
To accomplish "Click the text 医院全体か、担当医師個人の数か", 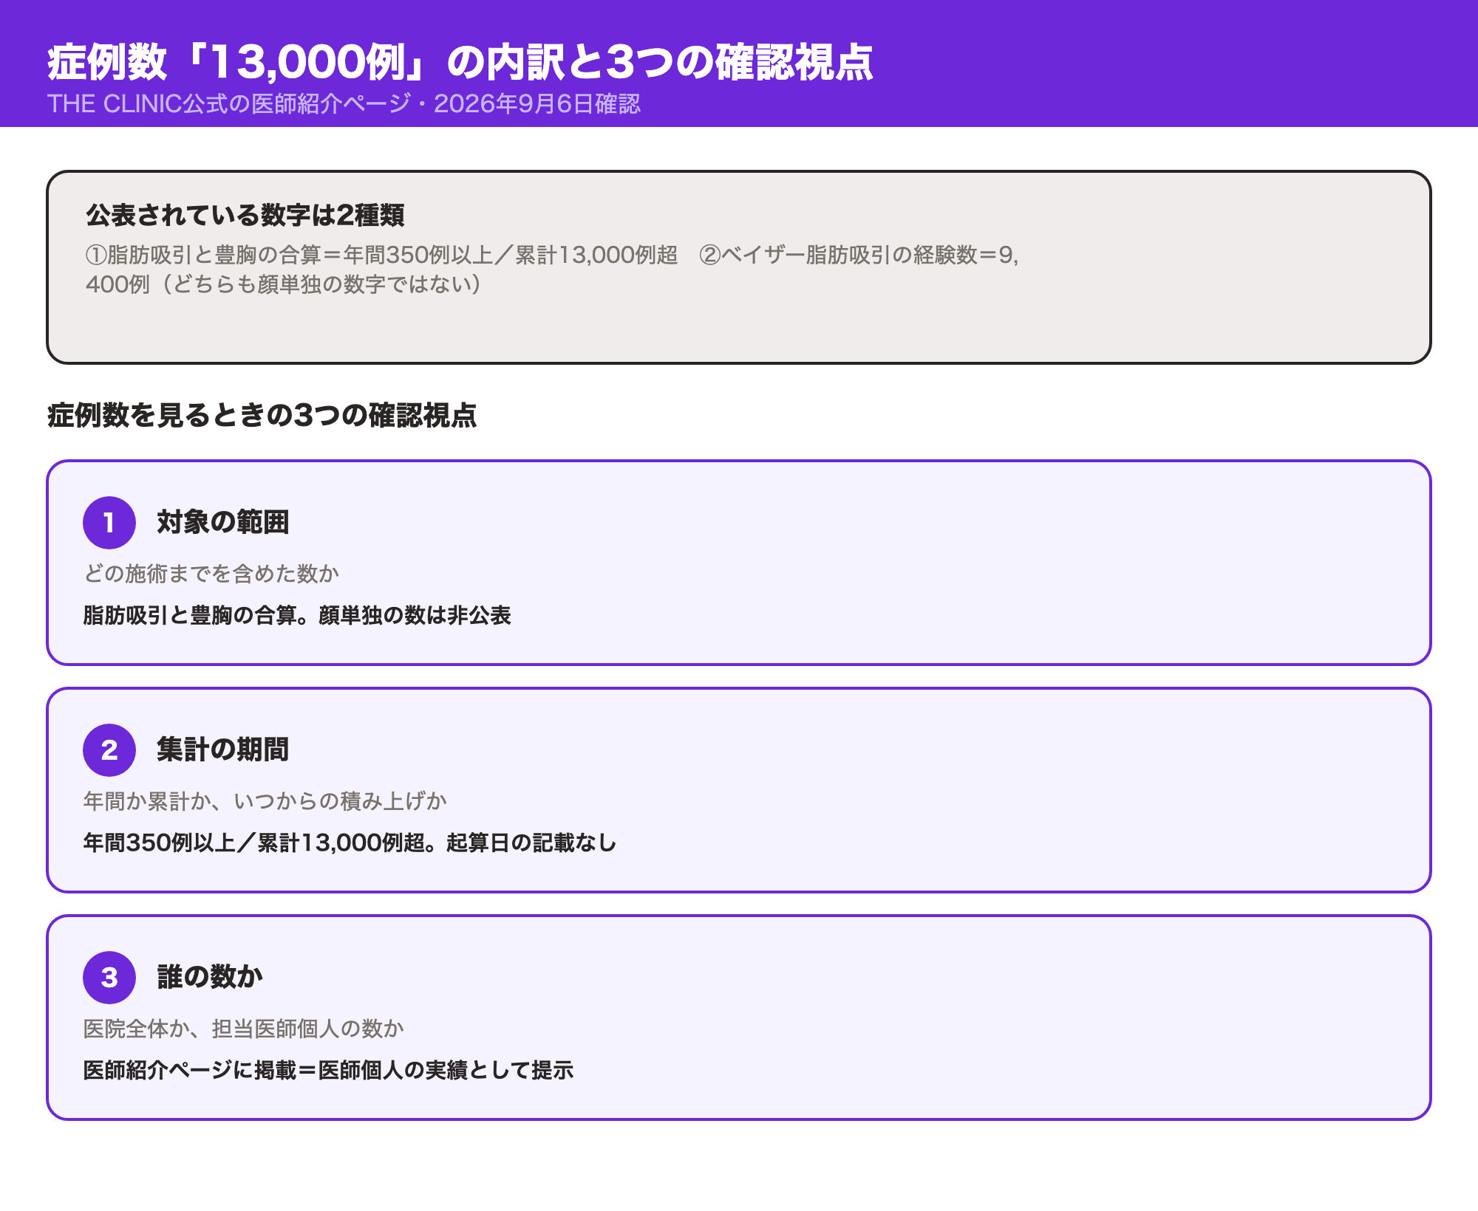I will (x=244, y=1029).
